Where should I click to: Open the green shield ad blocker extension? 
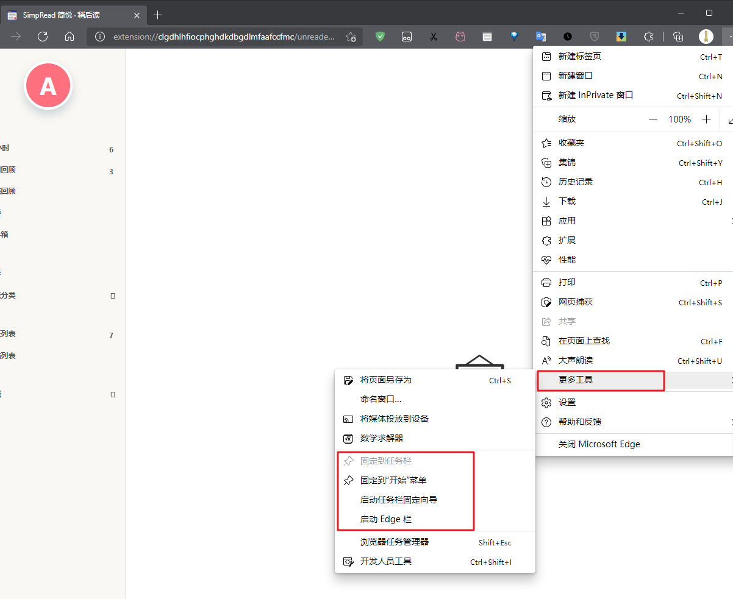(x=381, y=37)
